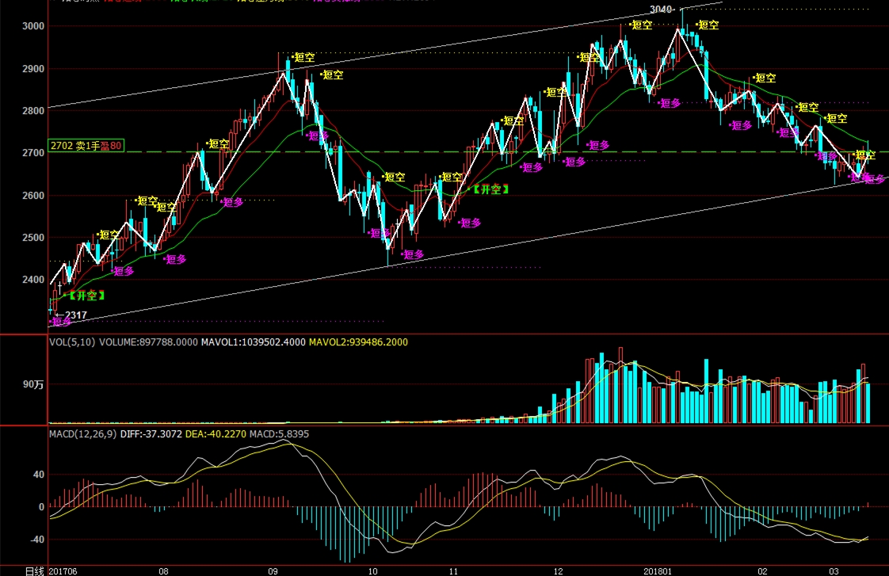
Task: Select the 201706 date axis label
Action: (x=63, y=570)
